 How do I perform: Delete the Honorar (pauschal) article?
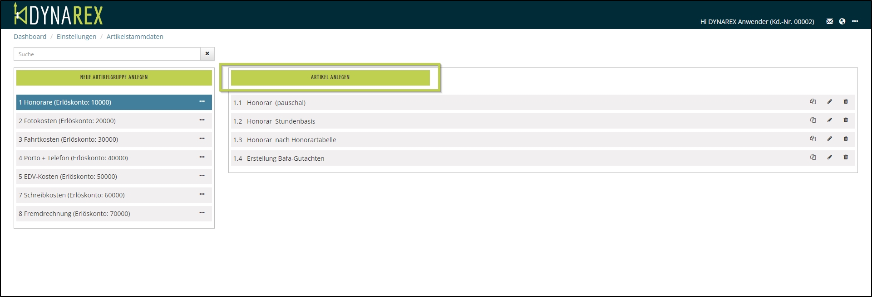click(846, 102)
